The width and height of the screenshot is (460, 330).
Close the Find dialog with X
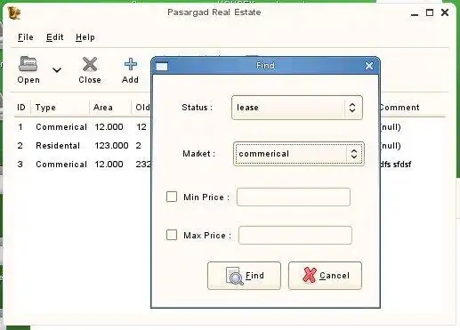(x=369, y=66)
